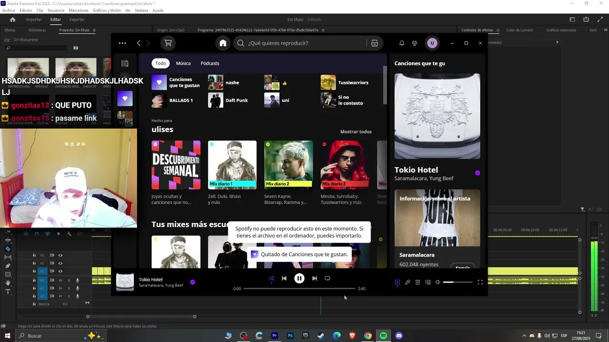Expand Spotify library sidebar icon
This screenshot has width=609, height=342.
(125, 63)
